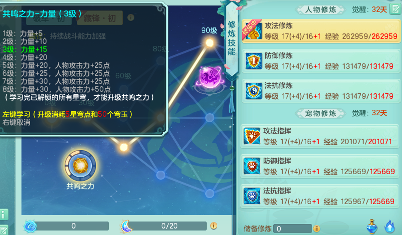Open info icon next to moon counter
402x235 pixels.
(x=214, y=226)
